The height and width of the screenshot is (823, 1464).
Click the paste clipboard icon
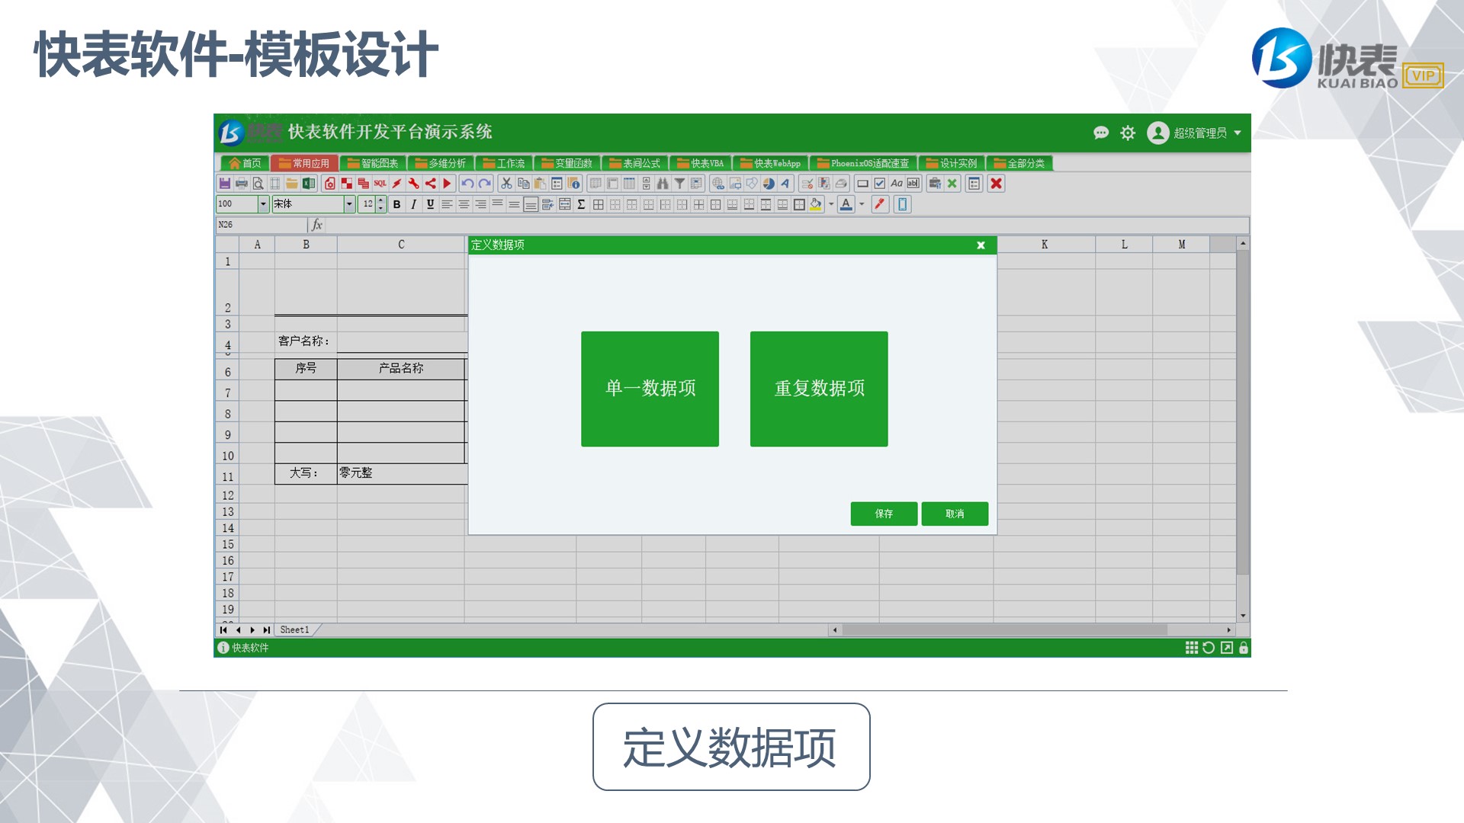pyautogui.click(x=540, y=184)
